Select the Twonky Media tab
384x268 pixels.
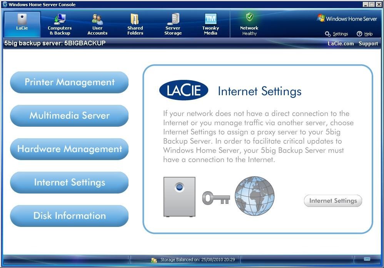210,24
